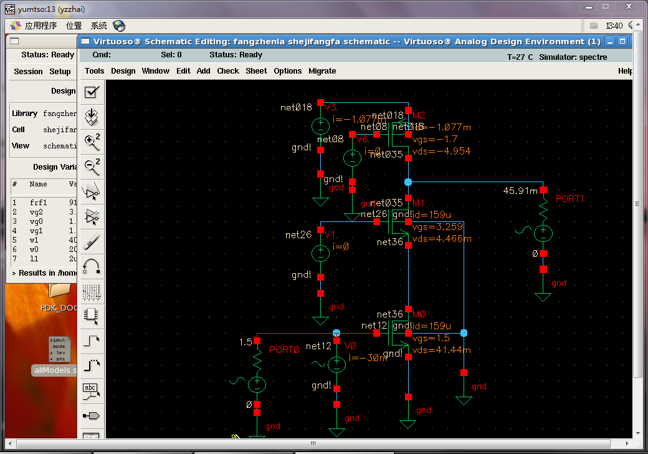
Task: Select the Wire Name 'abc' label icon
Action: coord(92,391)
